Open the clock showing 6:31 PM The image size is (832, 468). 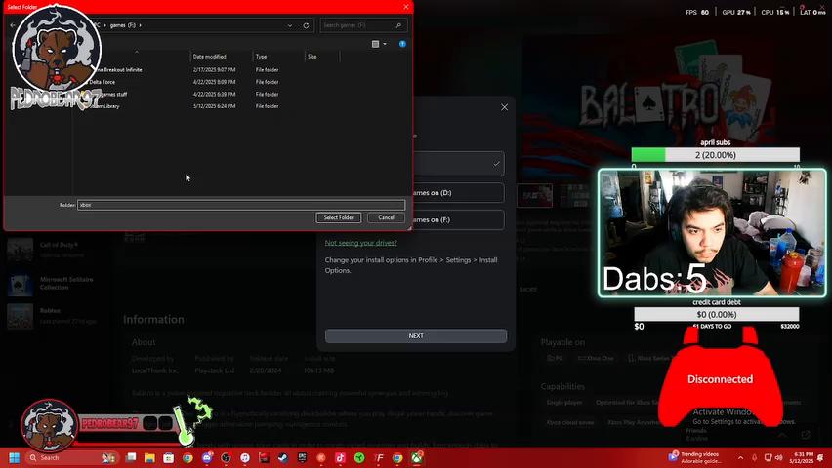tap(801, 458)
